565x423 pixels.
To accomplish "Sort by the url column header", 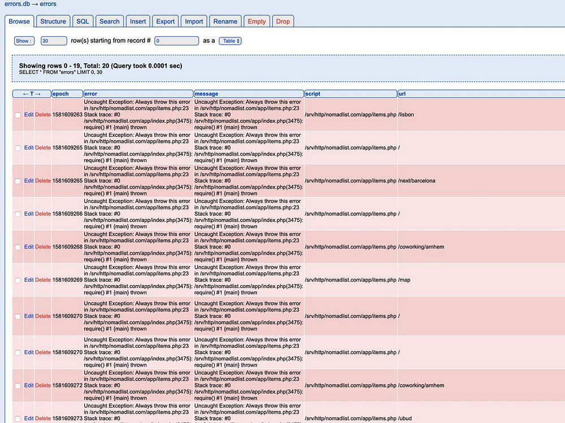I will coord(402,94).
